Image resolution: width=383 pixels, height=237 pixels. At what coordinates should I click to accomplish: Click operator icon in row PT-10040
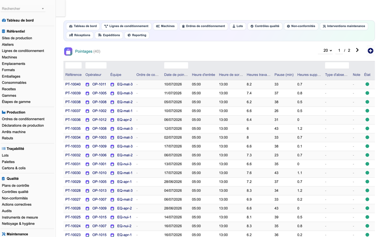tap(87, 85)
